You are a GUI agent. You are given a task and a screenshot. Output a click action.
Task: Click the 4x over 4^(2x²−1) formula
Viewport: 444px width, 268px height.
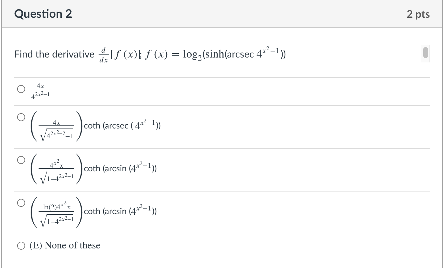(x=40, y=91)
